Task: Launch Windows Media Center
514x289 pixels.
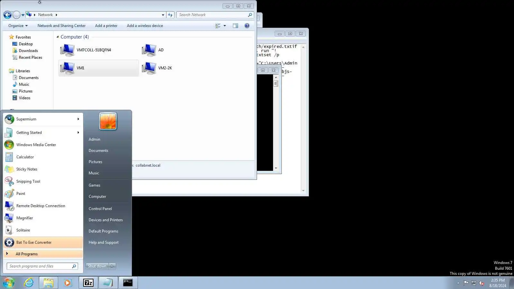Action: [x=43, y=145]
